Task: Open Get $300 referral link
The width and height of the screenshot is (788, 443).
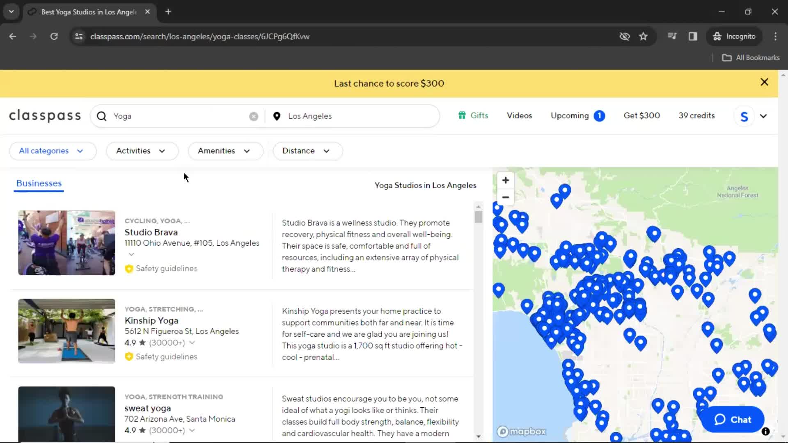Action: click(x=641, y=116)
